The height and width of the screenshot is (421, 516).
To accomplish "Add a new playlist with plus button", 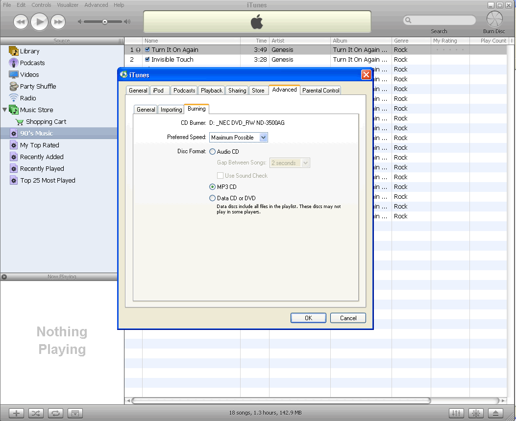I will pos(16,413).
